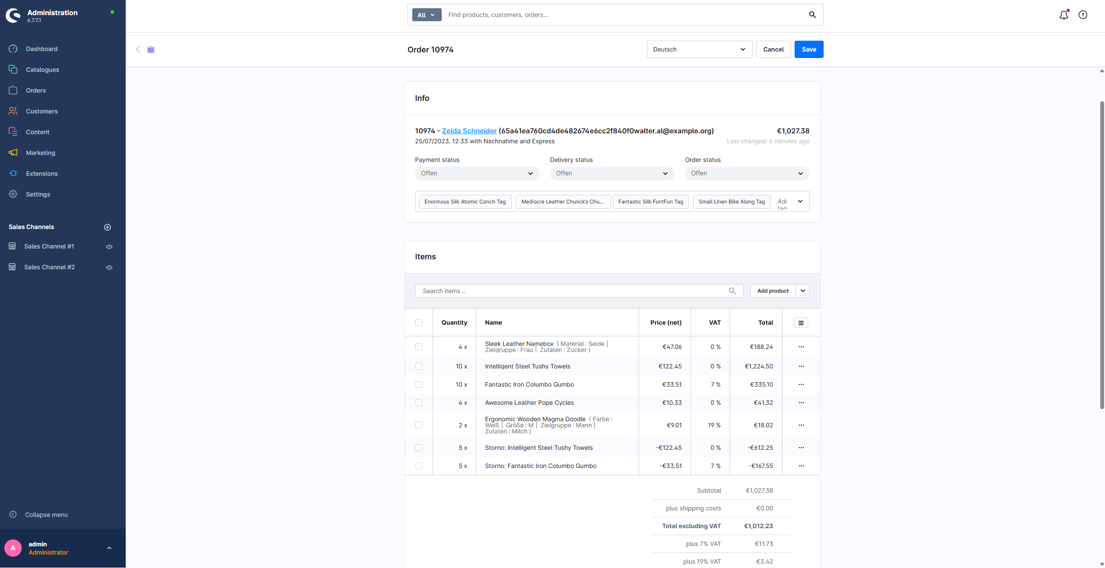Click the search magnifier icon in top bar
This screenshot has height=568, width=1105.
(x=812, y=15)
